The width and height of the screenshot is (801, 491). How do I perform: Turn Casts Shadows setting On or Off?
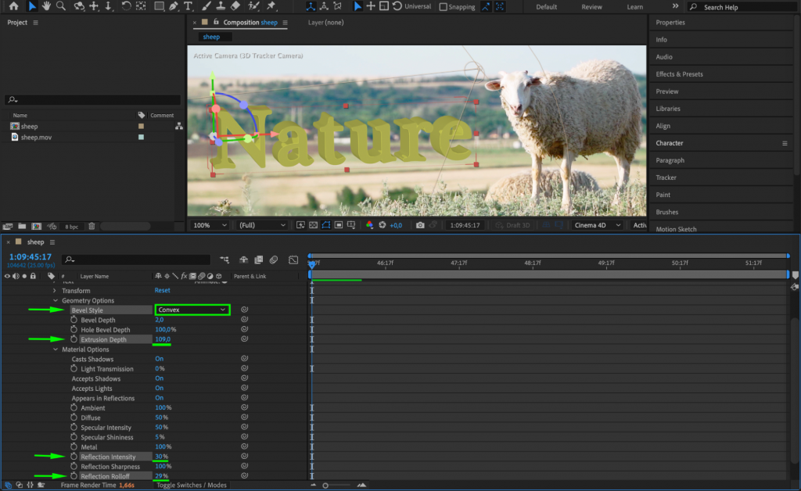coord(159,359)
